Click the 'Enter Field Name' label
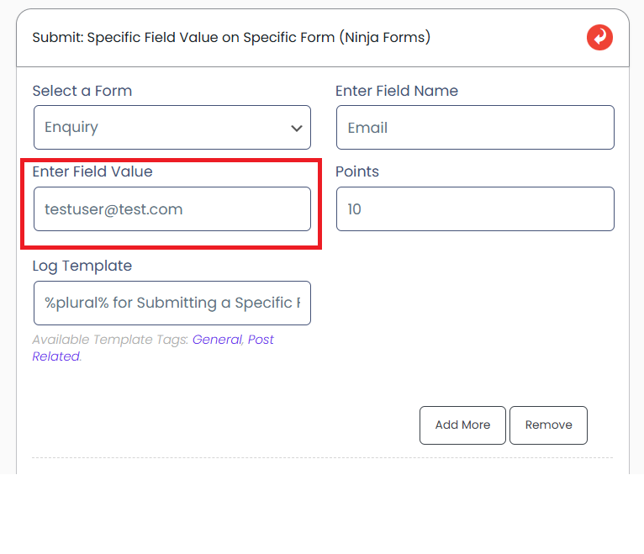This screenshot has width=644, height=554. click(397, 91)
